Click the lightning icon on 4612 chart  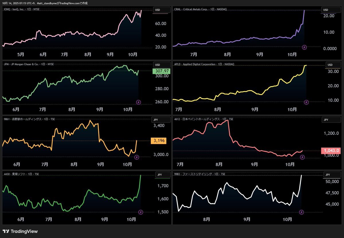click(302, 157)
